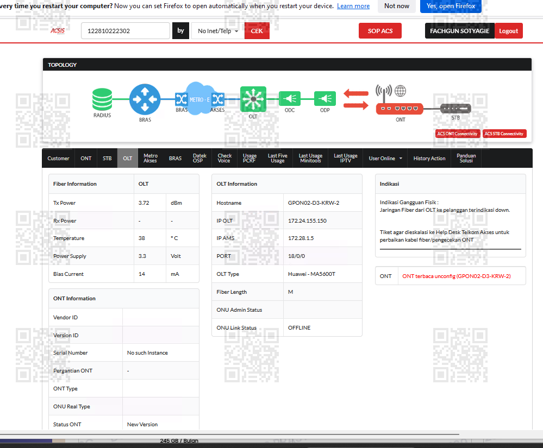Select the ODC splitter icon
Image resolution: width=543 pixels, height=448 pixels.
pos(290,99)
